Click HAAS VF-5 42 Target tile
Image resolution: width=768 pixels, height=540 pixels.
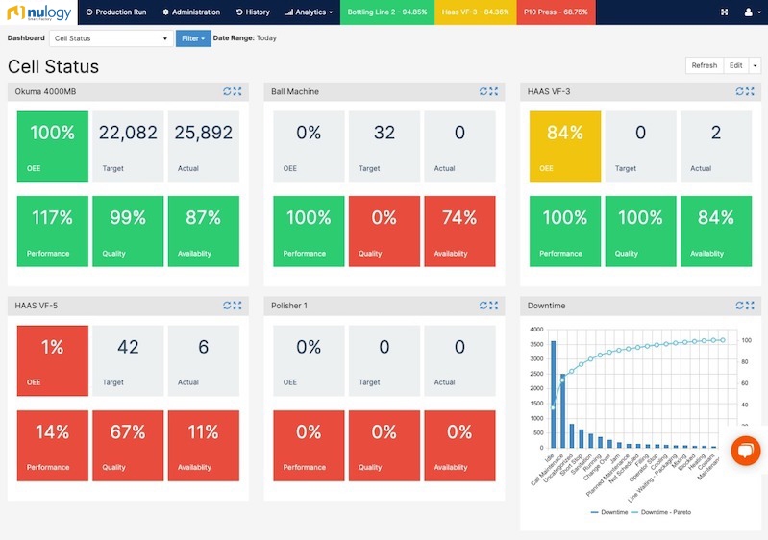pyautogui.click(x=128, y=361)
